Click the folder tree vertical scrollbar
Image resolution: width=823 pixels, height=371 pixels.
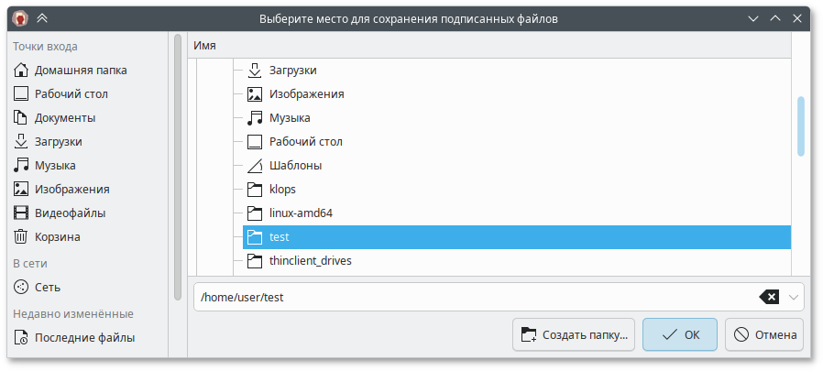(800, 125)
